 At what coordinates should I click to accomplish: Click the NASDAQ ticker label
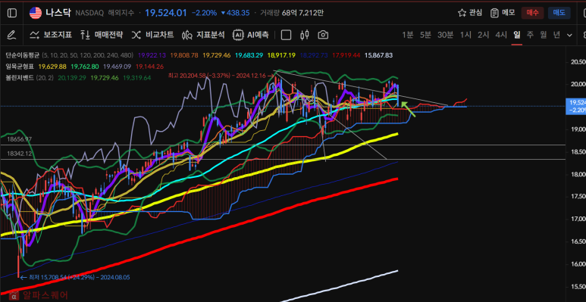coord(89,13)
